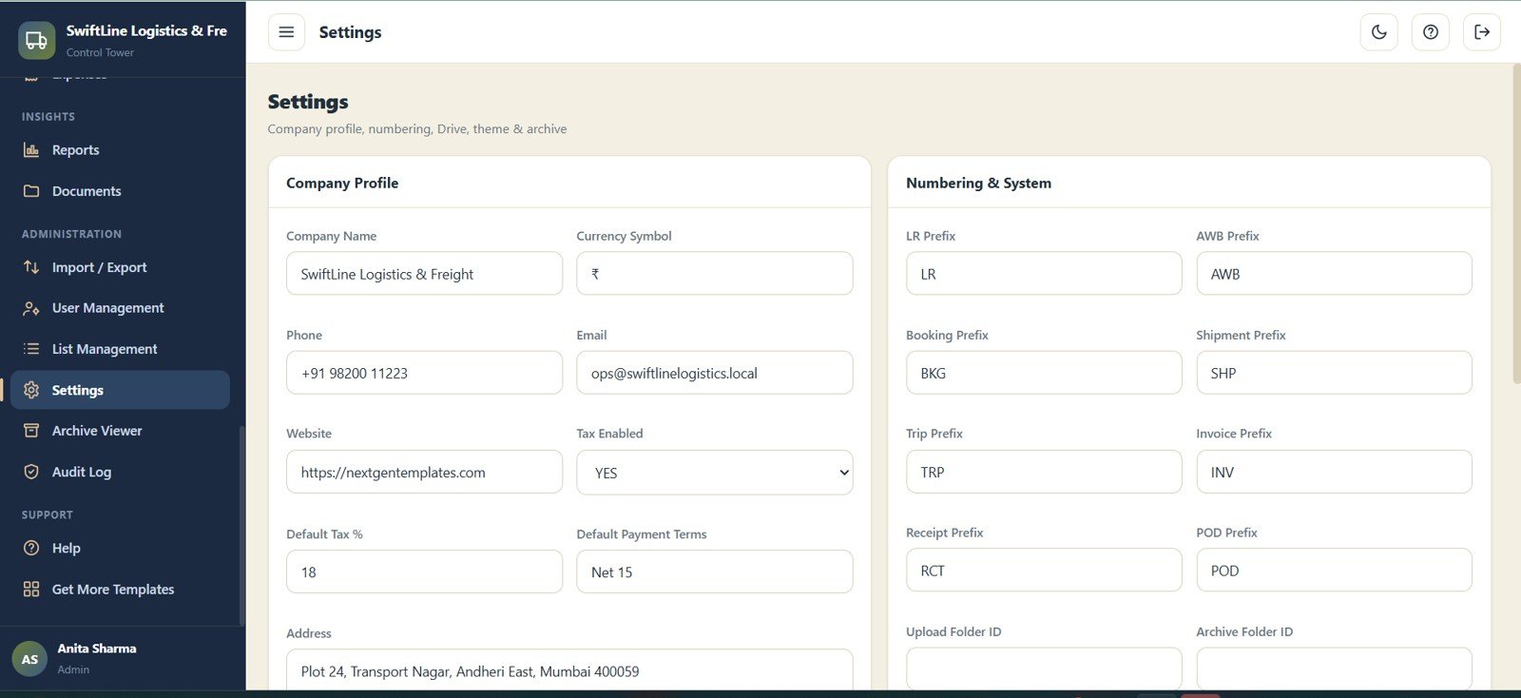
Task: Click the User Management person icon
Action: tap(31, 308)
